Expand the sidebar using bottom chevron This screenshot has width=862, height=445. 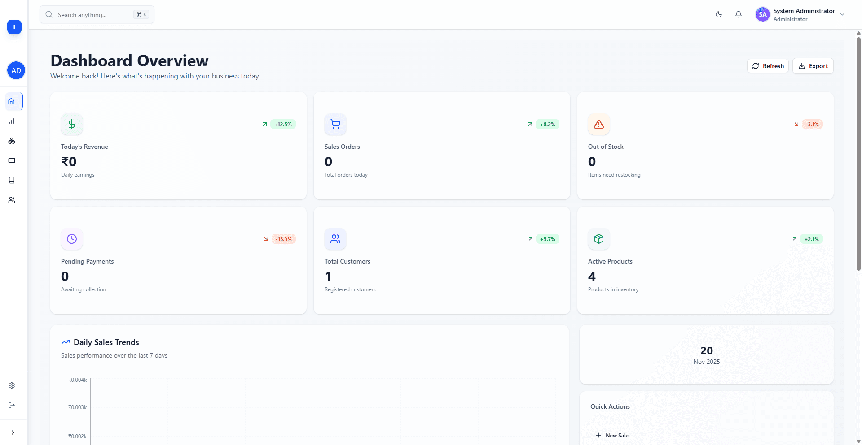[13, 432]
